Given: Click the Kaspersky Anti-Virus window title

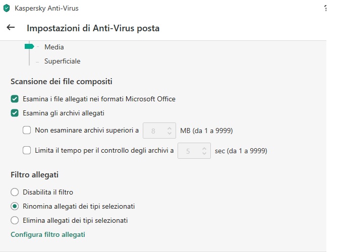Looking at the screenshot, I should pyautogui.click(x=46, y=8).
